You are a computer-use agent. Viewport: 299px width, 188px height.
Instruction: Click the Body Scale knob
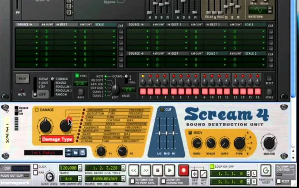click(211, 144)
